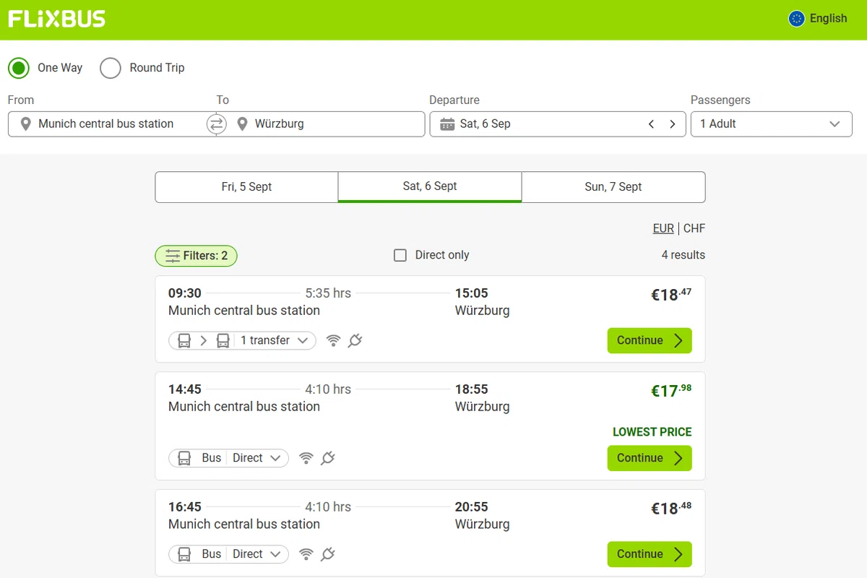This screenshot has width=867, height=578.
Task: Go to next departure day arrow
Action: point(673,124)
